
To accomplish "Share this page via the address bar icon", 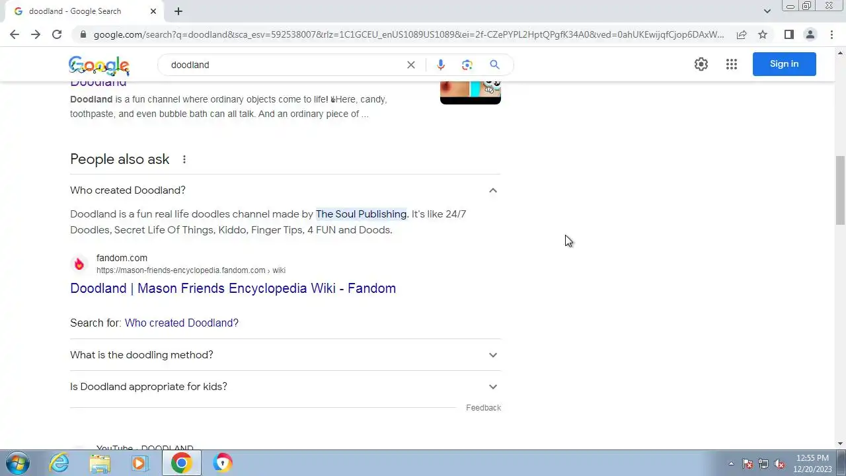I will pyautogui.click(x=742, y=34).
